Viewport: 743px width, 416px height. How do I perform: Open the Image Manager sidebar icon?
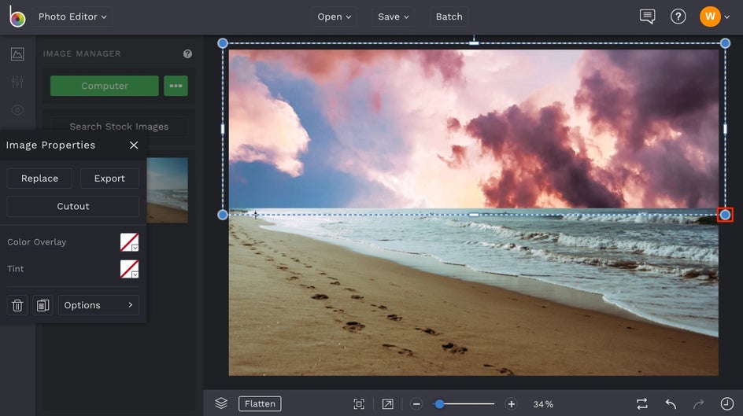(17, 54)
